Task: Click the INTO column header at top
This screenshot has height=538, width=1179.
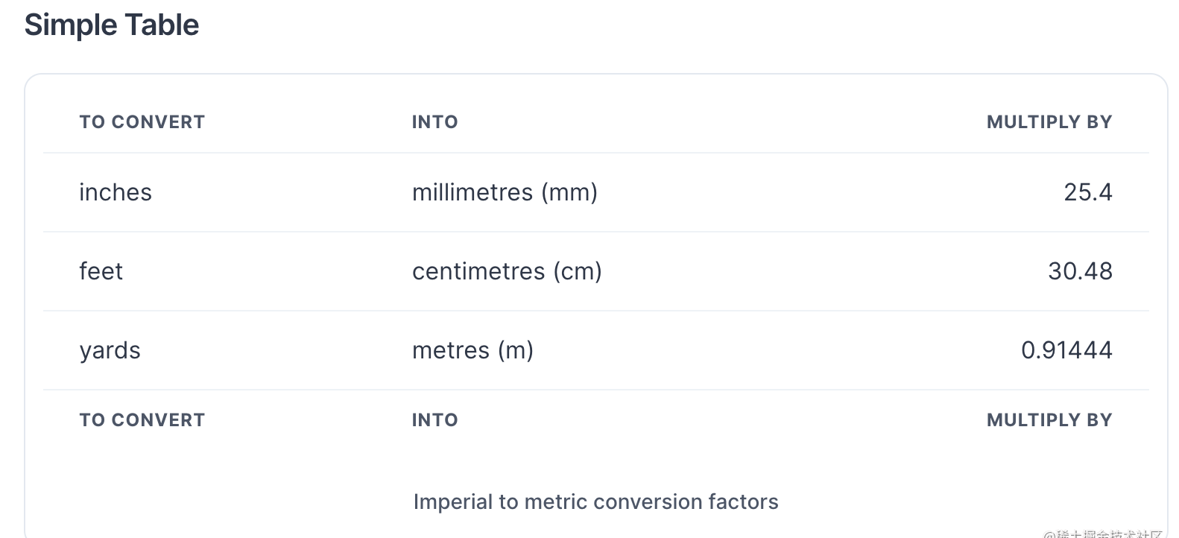Action: pyautogui.click(x=435, y=122)
